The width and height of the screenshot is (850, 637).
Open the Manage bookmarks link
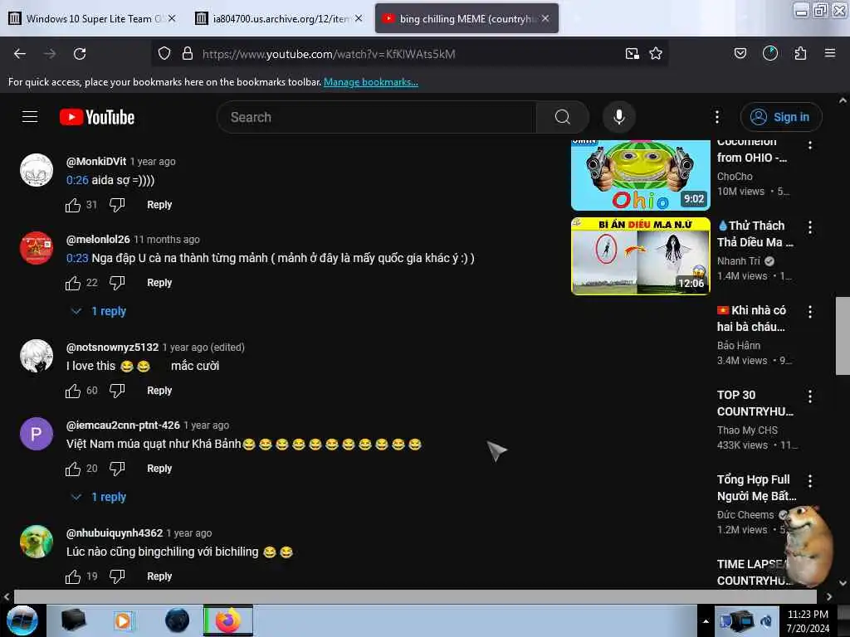371,82
